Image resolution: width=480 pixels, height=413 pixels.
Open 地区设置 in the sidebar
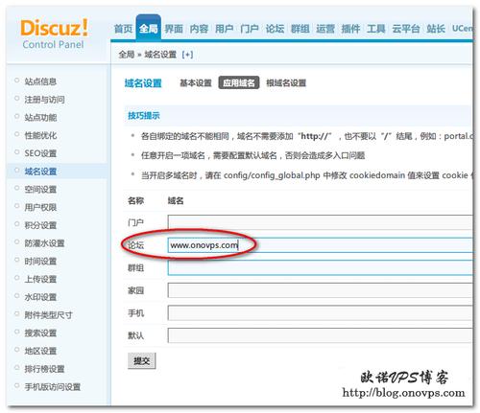[x=40, y=351]
